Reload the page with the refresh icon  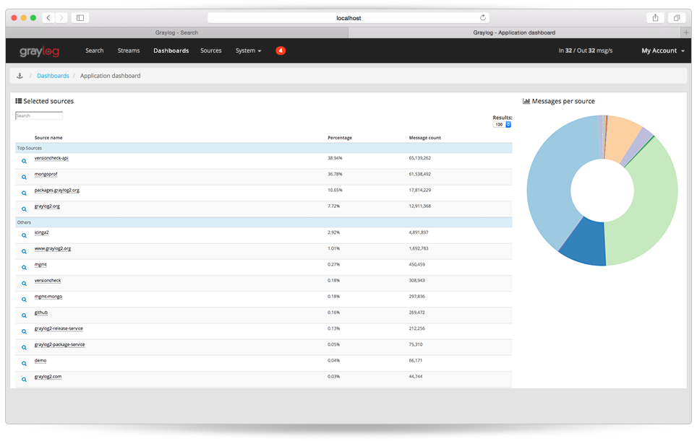[x=483, y=18]
